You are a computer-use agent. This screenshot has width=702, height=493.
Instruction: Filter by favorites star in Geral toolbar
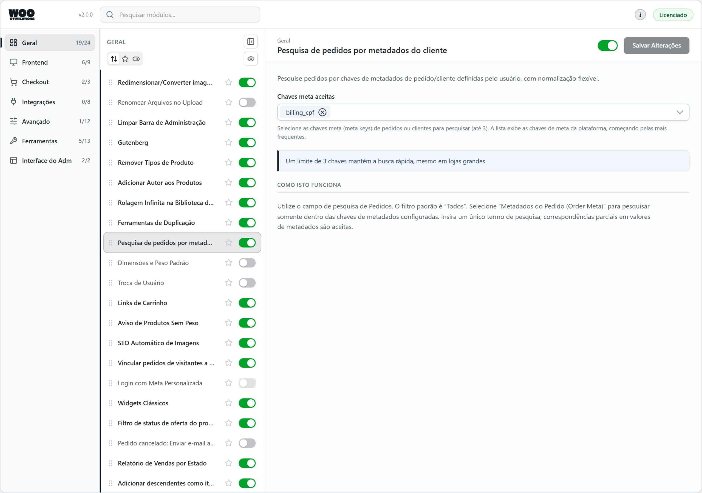click(x=125, y=59)
